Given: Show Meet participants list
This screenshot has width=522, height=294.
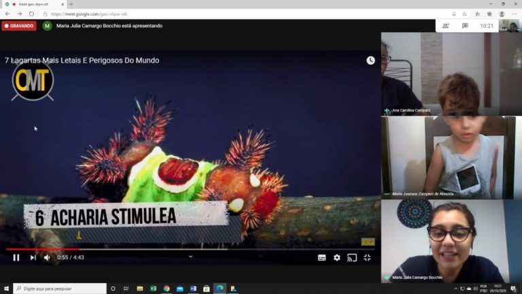Looking at the screenshot, I should (x=446, y=26).
